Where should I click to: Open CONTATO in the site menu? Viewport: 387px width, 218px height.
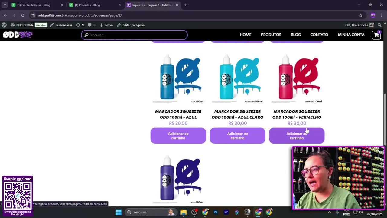pos(319,35)
